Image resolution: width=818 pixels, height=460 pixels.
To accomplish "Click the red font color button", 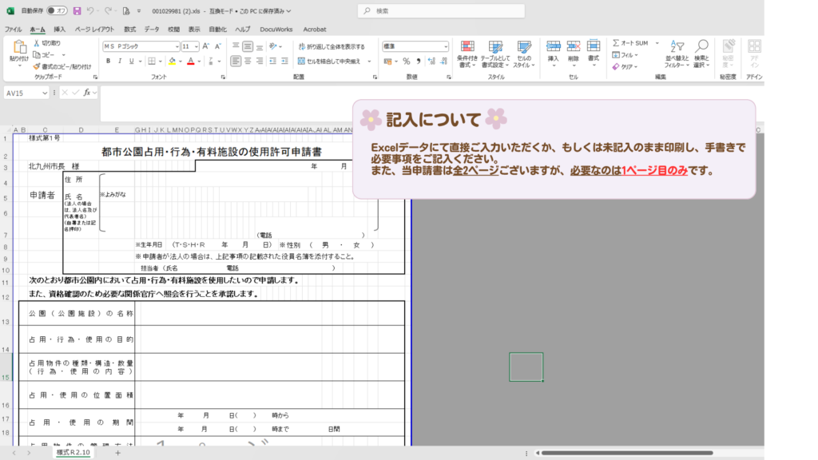I will 190,61.
